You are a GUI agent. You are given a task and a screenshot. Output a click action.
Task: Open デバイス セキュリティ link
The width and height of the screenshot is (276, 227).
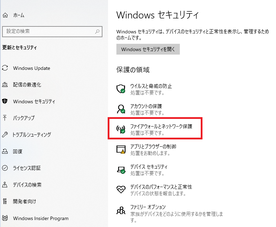tap(149, 167)
